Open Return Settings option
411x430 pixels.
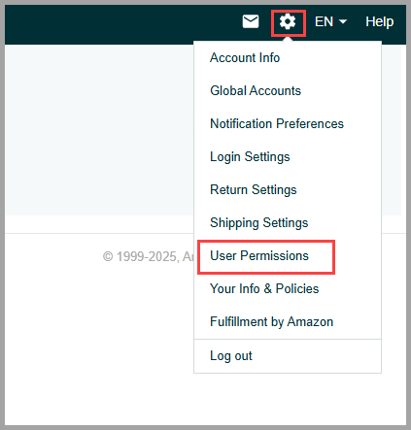(254, 190)
